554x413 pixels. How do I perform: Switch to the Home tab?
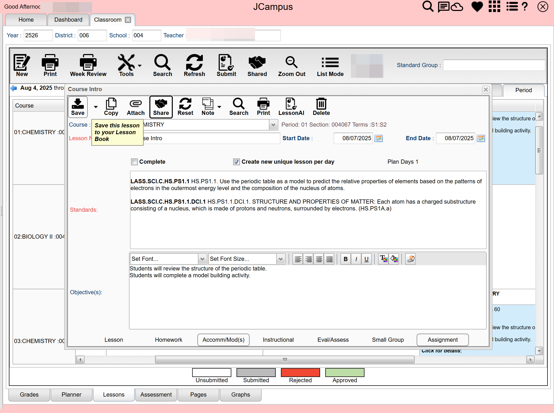(x=26, y=20)
